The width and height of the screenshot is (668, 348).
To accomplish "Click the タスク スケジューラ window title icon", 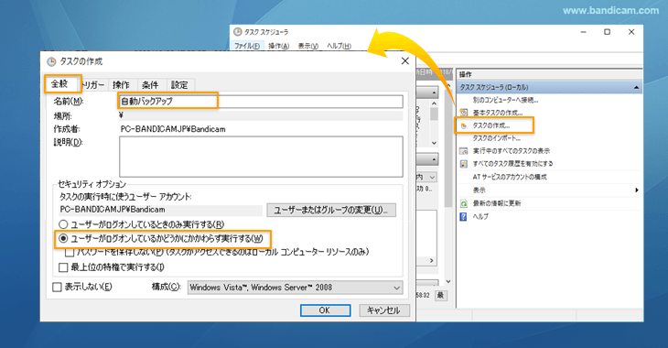I will click(x=238, y=32).
